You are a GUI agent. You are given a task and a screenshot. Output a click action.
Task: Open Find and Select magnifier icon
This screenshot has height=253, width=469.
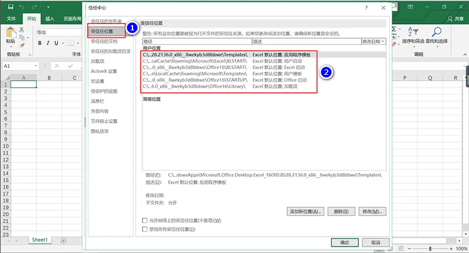coord(437,33)
